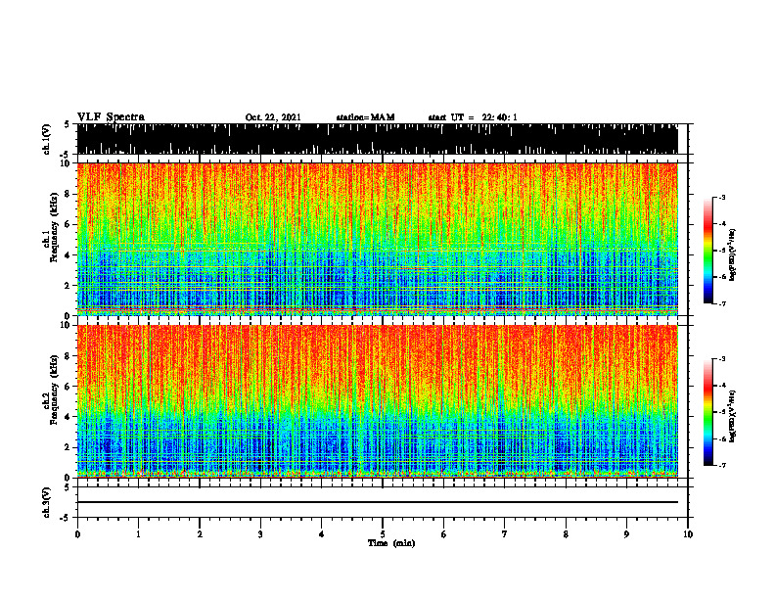Click the ch.2 color scale bar
The height and width of the screenshot is (599, 775).
coord(707,412)
